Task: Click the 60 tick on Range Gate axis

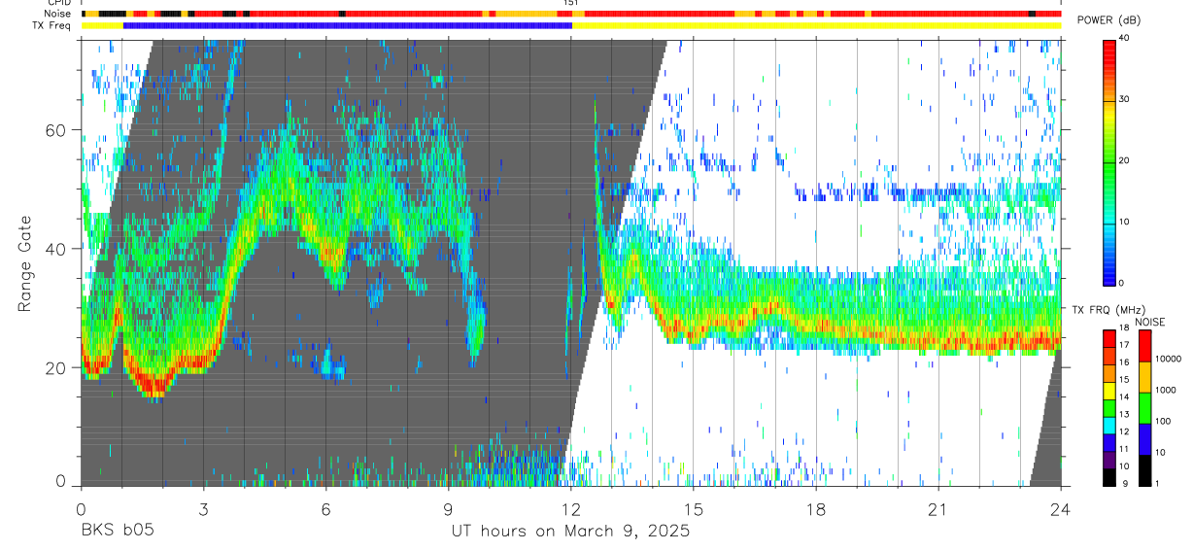Action: point(55,130)
